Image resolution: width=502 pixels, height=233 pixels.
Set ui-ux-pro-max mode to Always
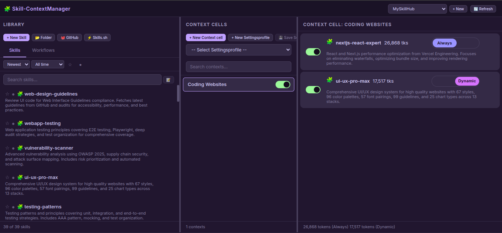pos(444,80)
